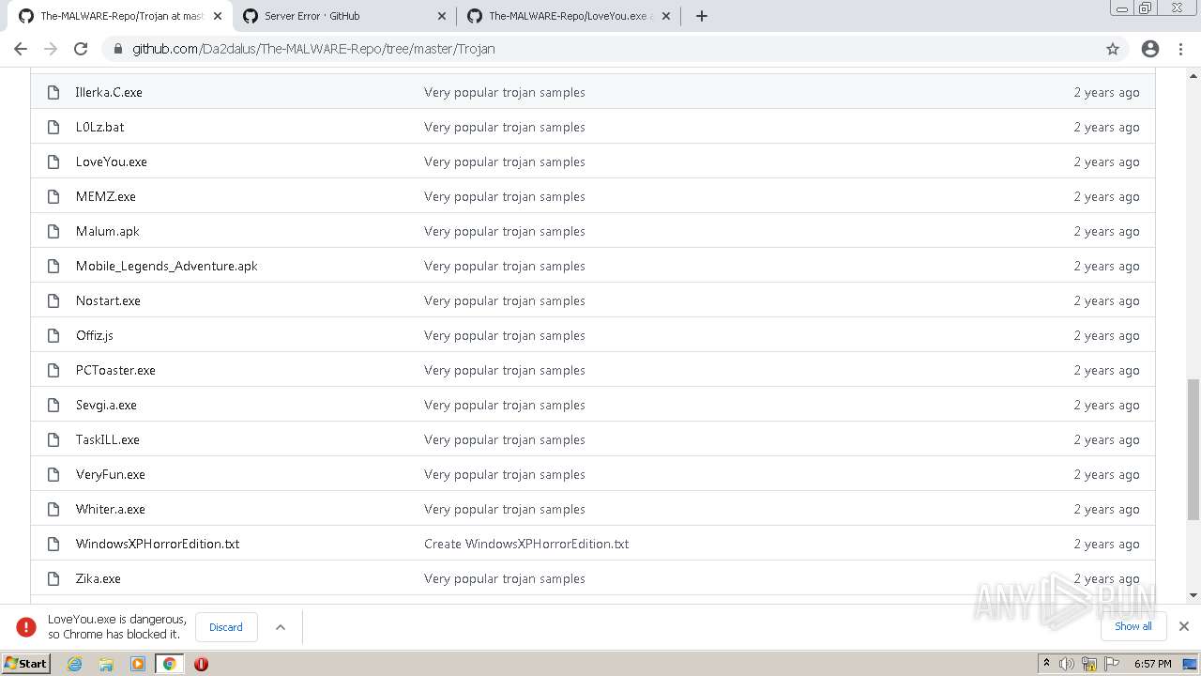1201x676 pixels.
Task: Click the red dangerous download warning icon
Action: (x=26, y=627)
